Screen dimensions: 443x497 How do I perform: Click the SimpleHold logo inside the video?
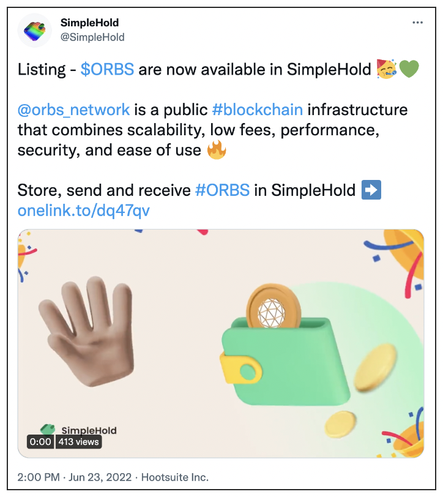(78, 430)
